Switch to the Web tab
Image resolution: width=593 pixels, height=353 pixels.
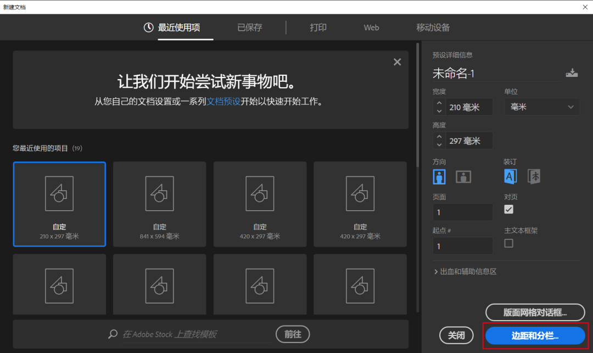coord(371,27)
